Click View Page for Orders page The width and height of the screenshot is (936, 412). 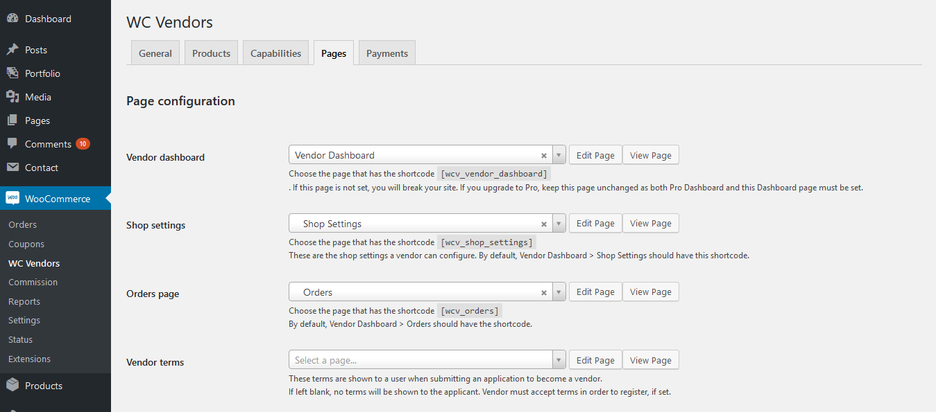(650, 292)
